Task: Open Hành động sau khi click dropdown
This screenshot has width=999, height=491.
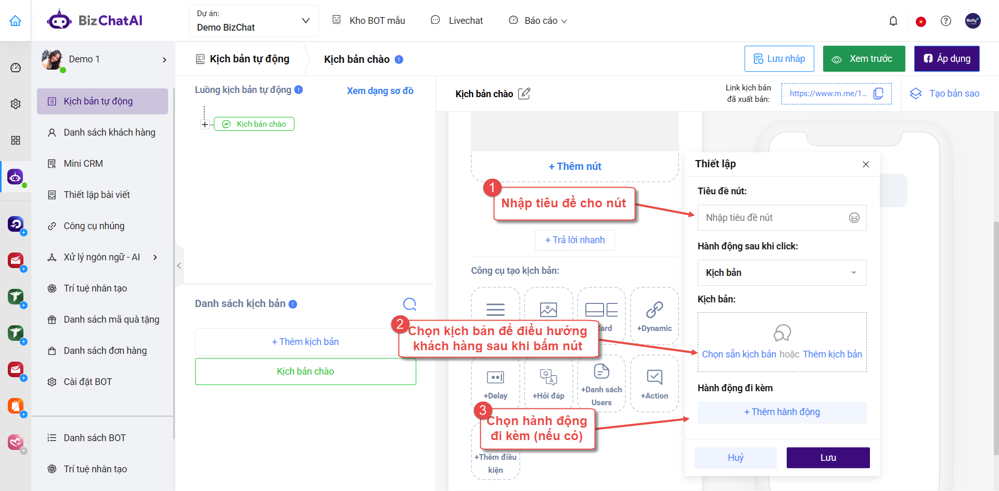Action: tap(782, 273)
